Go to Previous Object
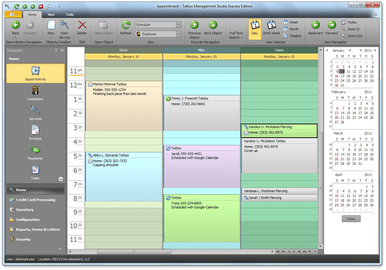The image size is (386, 270). click(x=194, y=30)
